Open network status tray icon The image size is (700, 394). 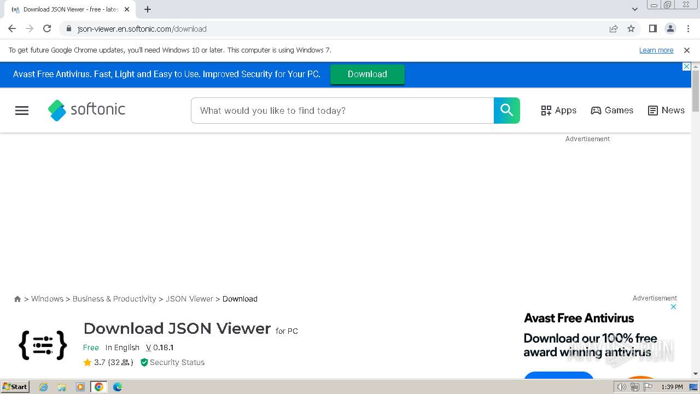tap(635, 387)
